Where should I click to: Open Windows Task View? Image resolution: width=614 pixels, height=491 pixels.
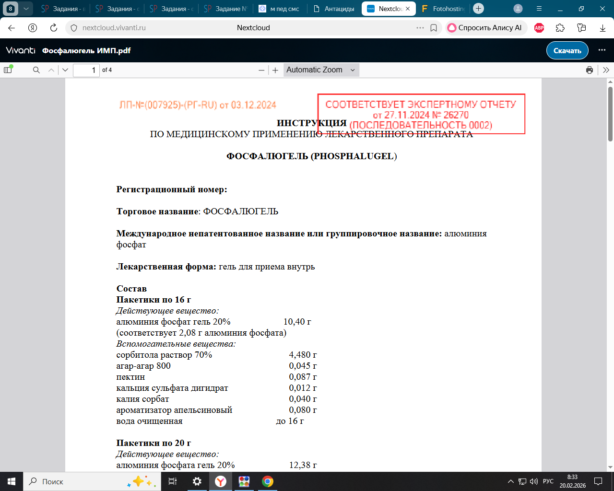(173, 481)
